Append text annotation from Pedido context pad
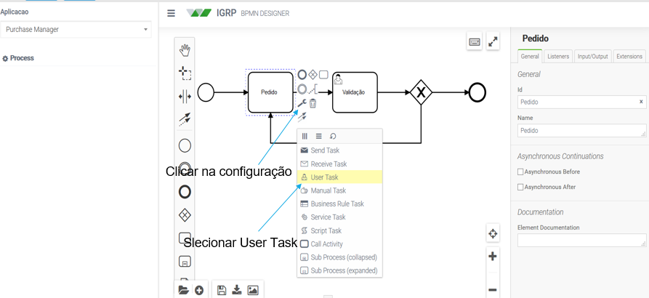 pos(313,89)
